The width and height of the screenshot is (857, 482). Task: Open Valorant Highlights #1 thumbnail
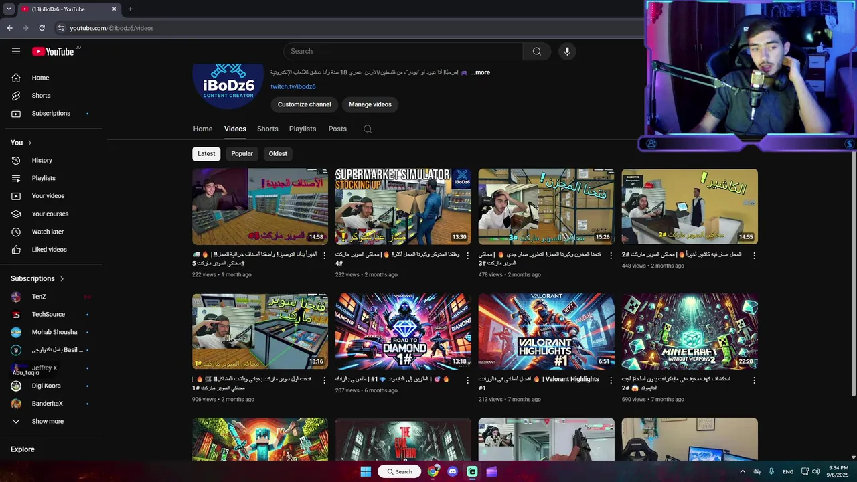546,331
